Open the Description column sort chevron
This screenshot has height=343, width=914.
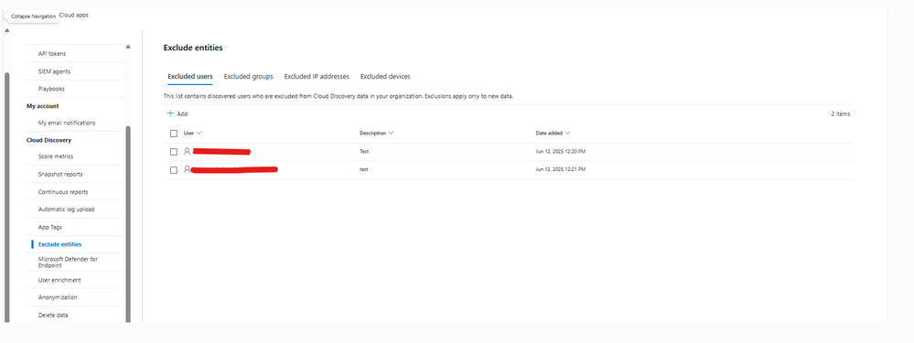[x=392, y=133]
